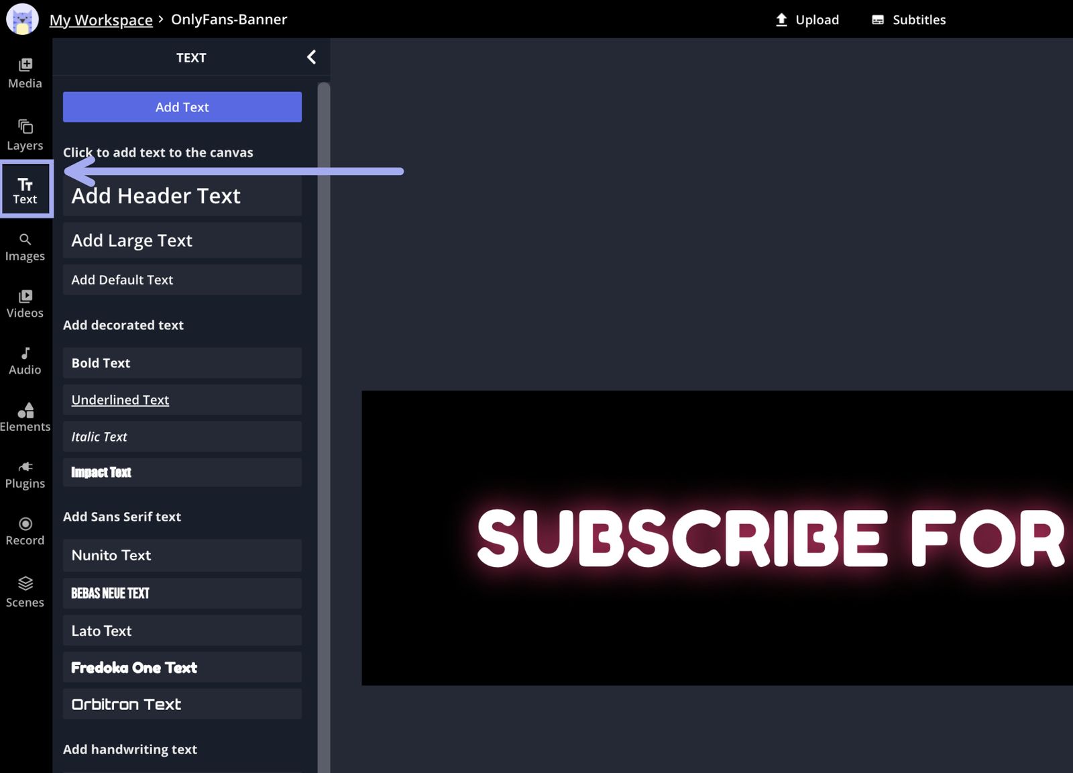Click the Add Text button
The width and height of the screenshot is (1073, 773).
182,107
